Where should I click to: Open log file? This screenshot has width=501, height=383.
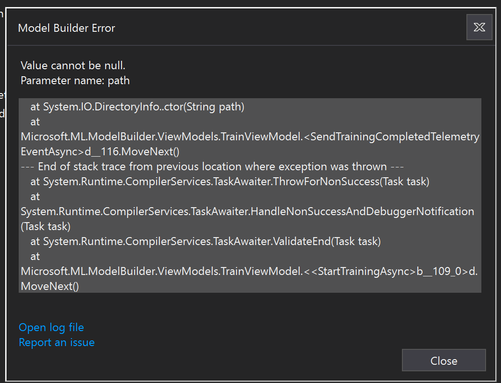pos(51,327)
